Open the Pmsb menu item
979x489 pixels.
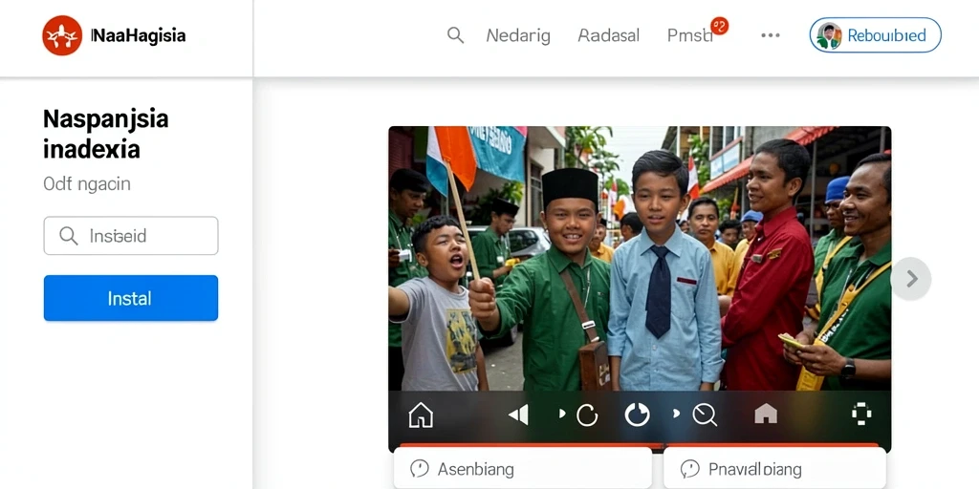pos(690,35)
